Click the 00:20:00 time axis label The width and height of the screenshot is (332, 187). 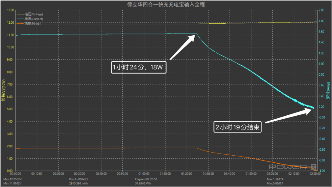[x=58, y=174]
